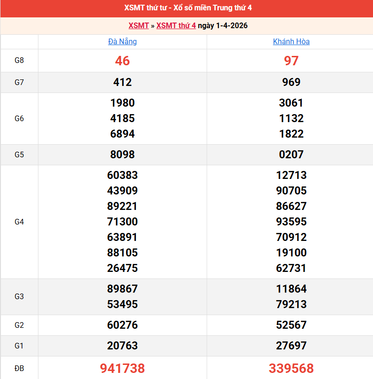Open the XSMT thứ 4 breadcrumb link
Viewport: 373px width, 379px height.
tap(176, 25)
